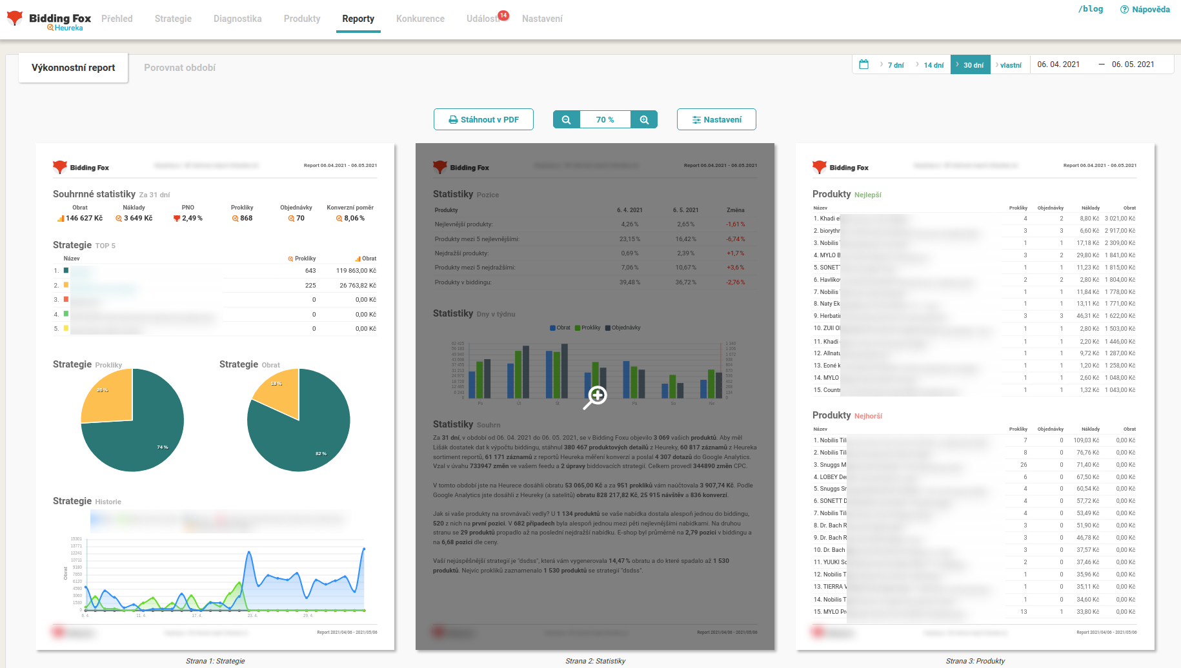Click Objednávky legend in Dny v týdnu chart

tap(623, 328)
